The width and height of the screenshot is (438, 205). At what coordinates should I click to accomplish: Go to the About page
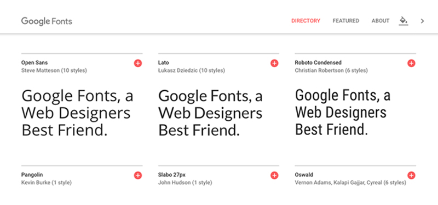[x=380, y=21]
